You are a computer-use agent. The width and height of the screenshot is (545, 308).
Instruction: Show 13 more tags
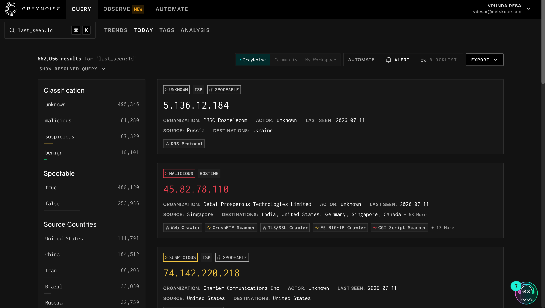[x=443, y=228]
